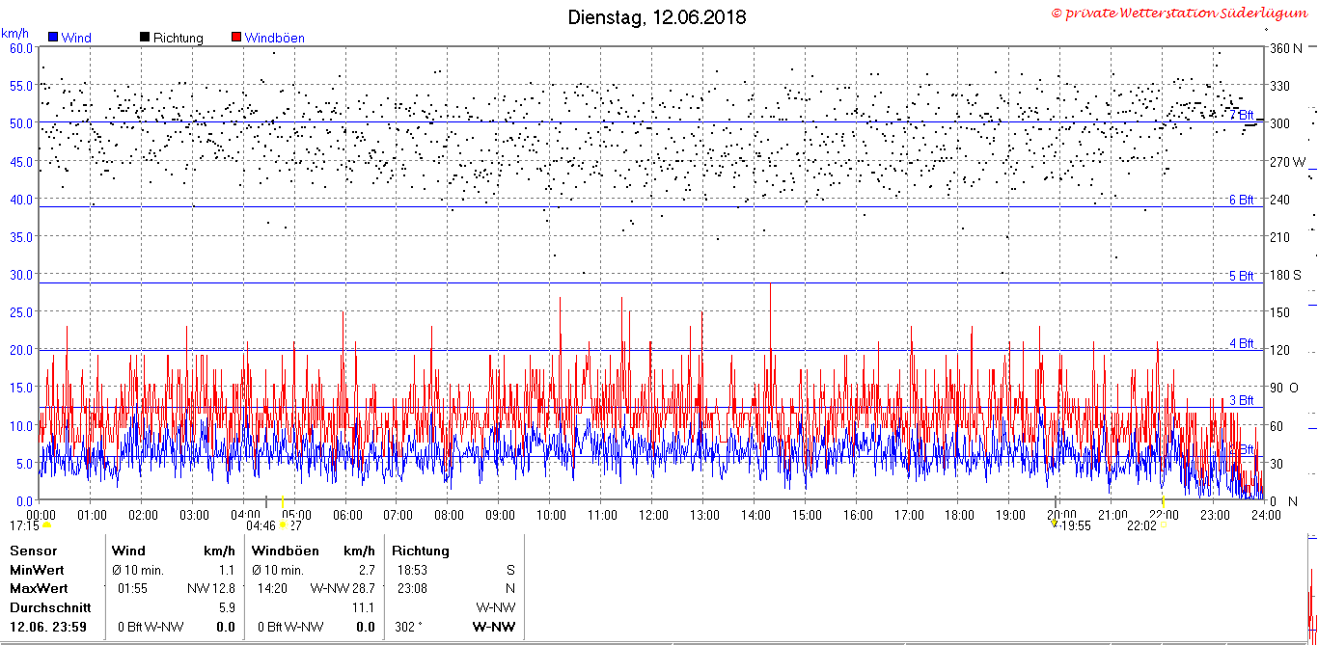1318x645 pixels.
Task: Select the 12:00 tick on the time axis
Action: point(653,514)
